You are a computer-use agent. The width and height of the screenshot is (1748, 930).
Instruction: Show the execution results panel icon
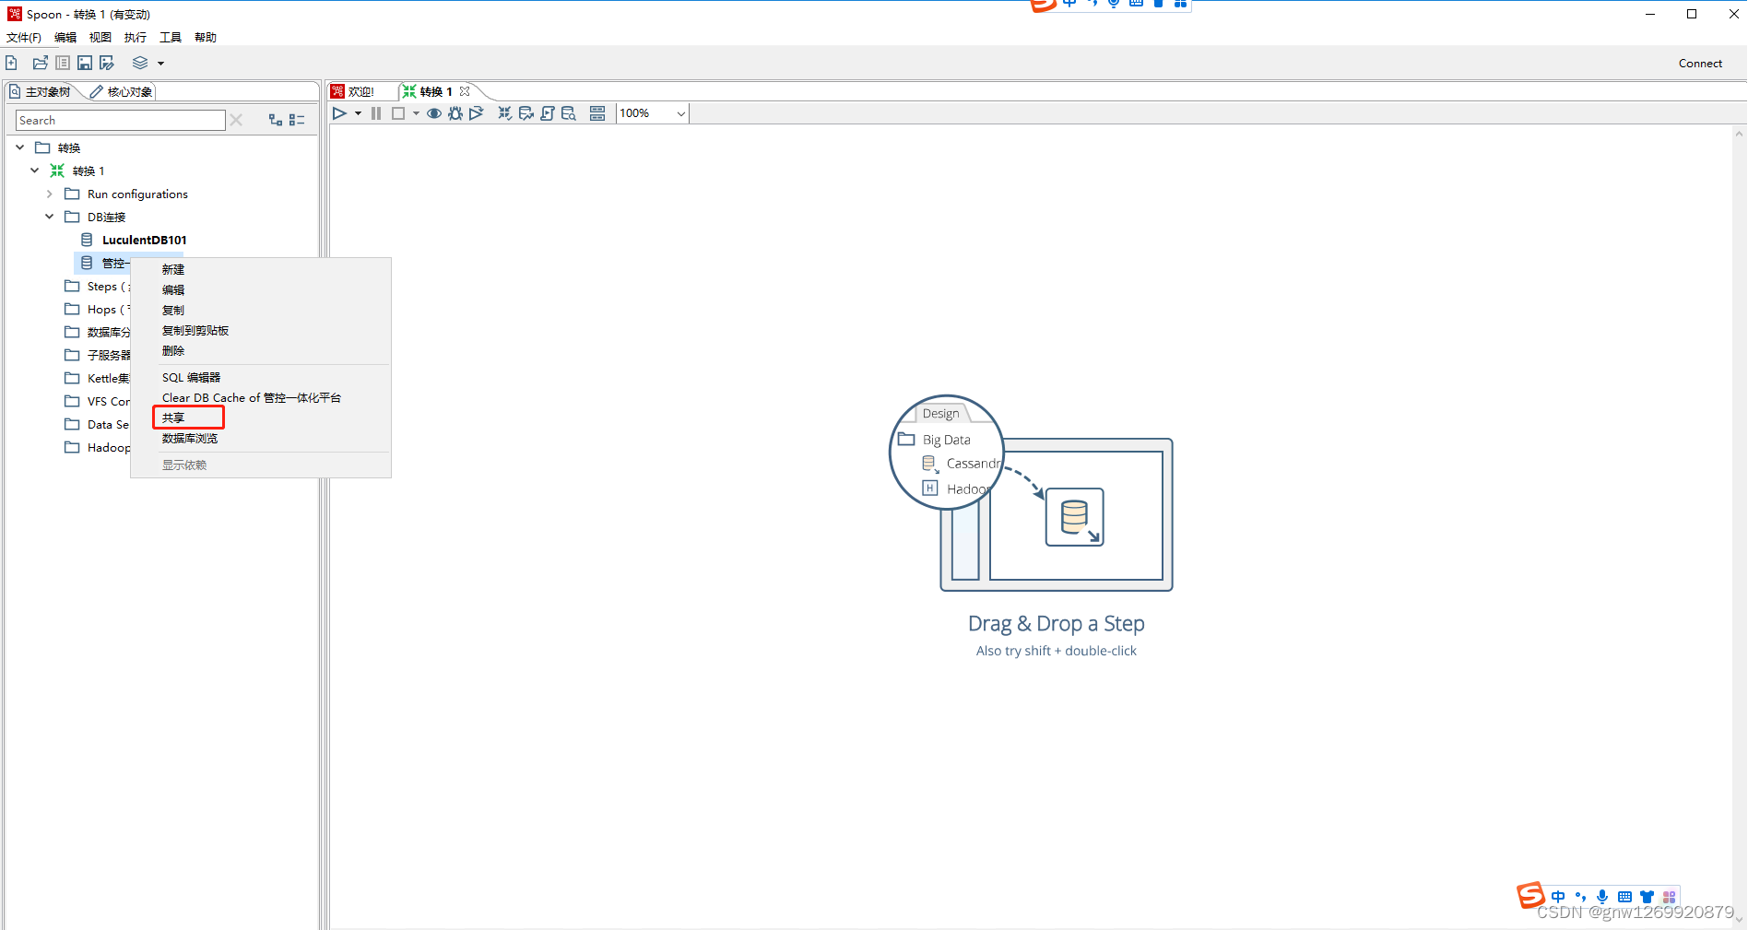[597, 112]
